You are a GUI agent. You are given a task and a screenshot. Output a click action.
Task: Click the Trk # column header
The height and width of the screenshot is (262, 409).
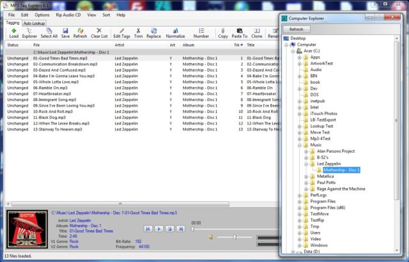coord(238,45)
